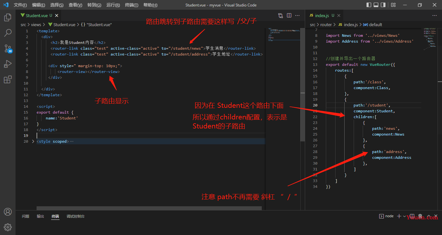Split the terminal
This screenshot has height=235, width=442.
(x=413, y=216)
